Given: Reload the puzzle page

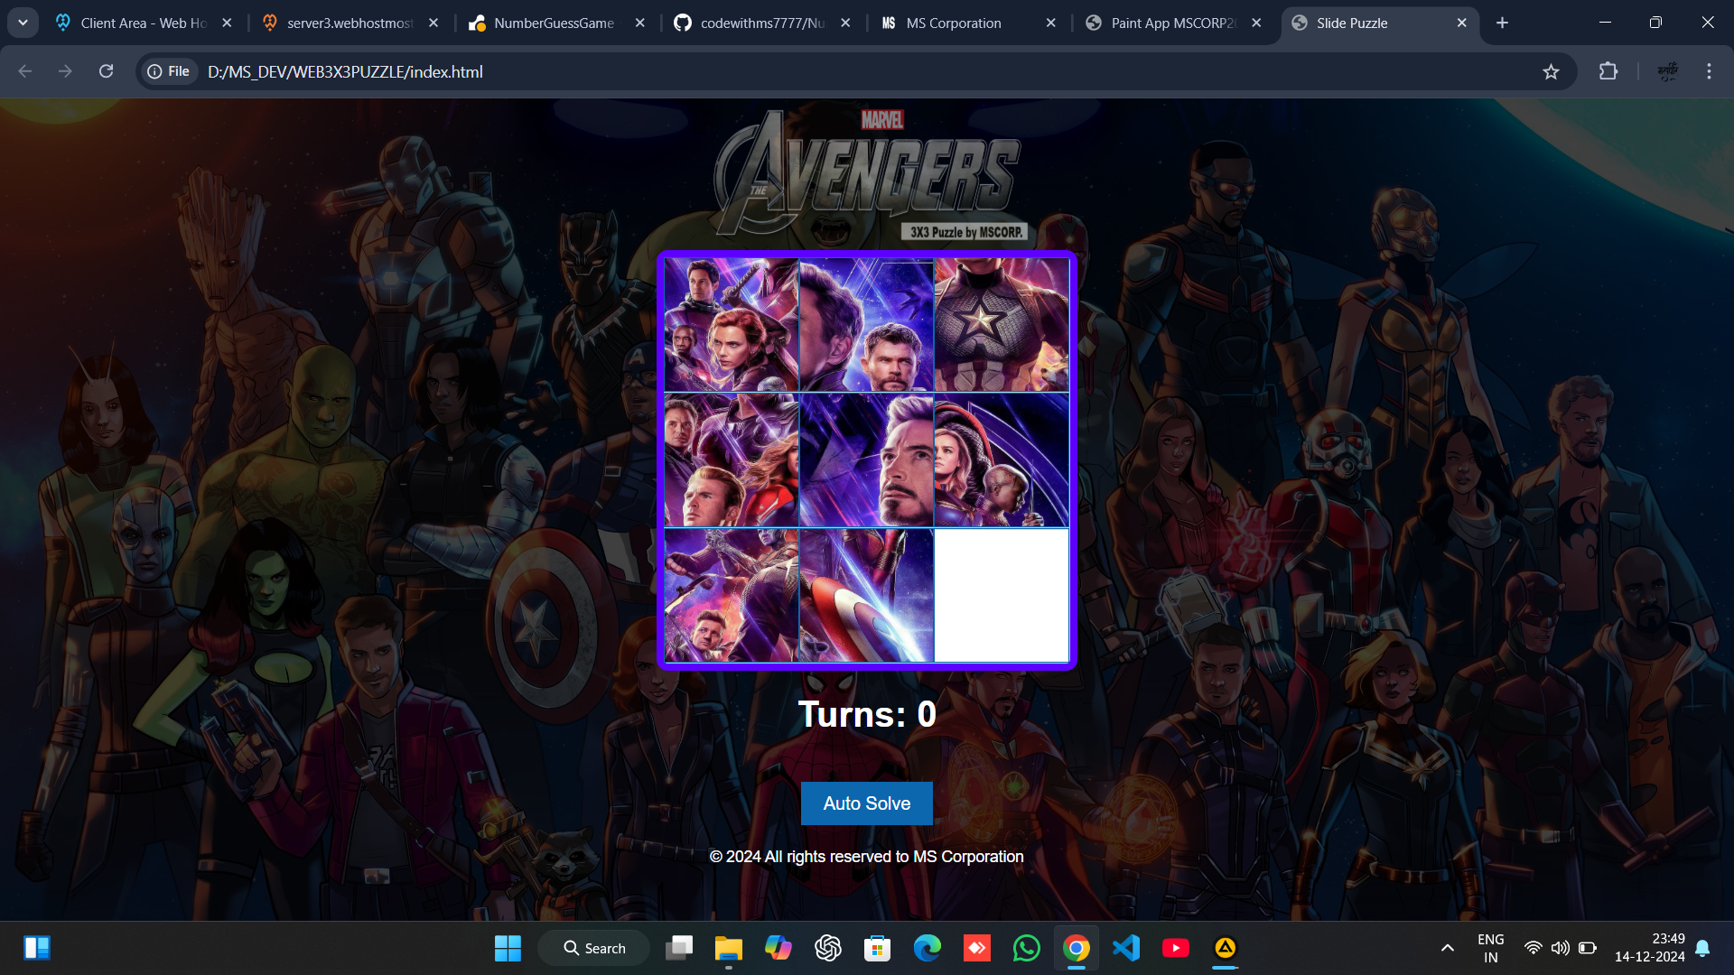Looking at the screenshot, I should (x=106, y=71).
